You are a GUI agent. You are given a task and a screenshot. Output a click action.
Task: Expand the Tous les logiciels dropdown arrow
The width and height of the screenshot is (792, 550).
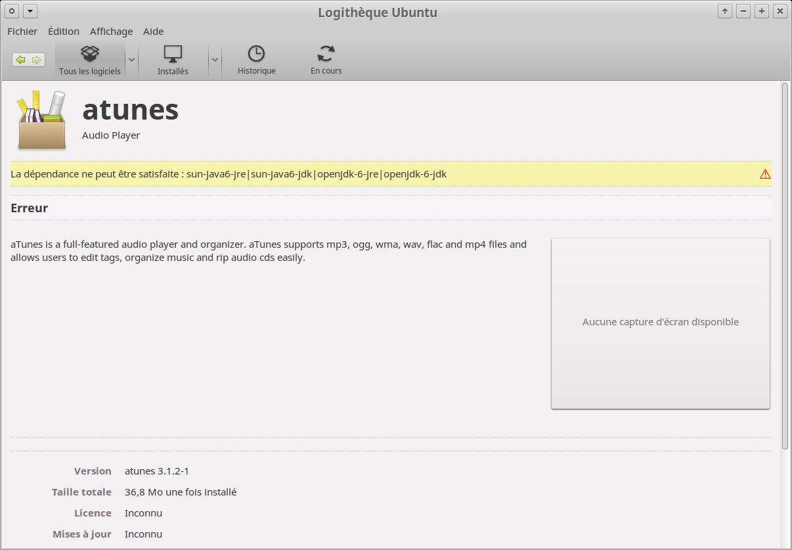tap(131, 60)
